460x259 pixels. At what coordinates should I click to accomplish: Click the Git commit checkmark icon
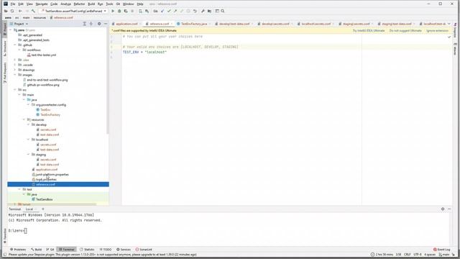click(x=169, y=11)
